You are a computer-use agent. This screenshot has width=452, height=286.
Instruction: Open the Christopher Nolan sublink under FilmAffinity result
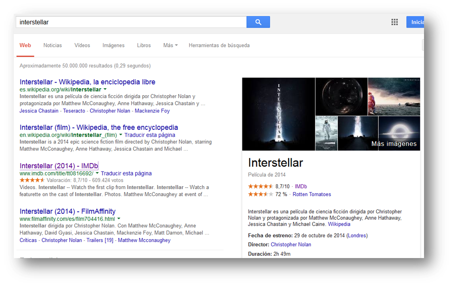coord(62,240)
